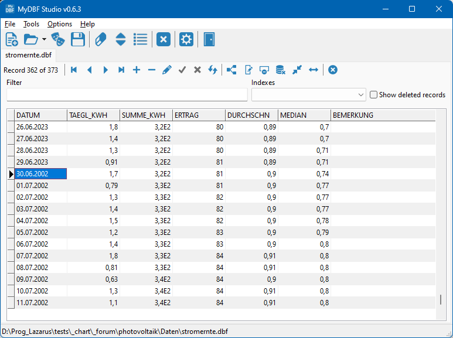Click the DATUM column header
Image resolution: width=453 pixels, height=338 pixels.
click(41, 115)
